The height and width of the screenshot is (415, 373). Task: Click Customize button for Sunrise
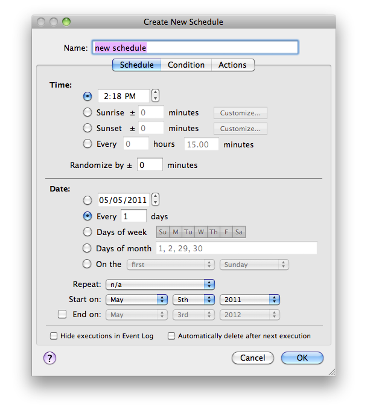tap(240, 113)
